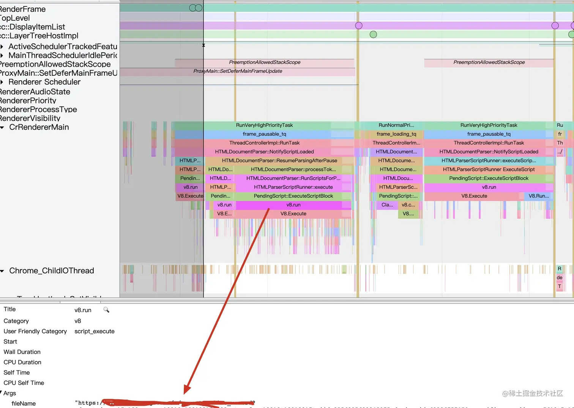Click the CPU Self Time label
The width and height of the screenshot is (574, 408).
[x=24, y=383]
